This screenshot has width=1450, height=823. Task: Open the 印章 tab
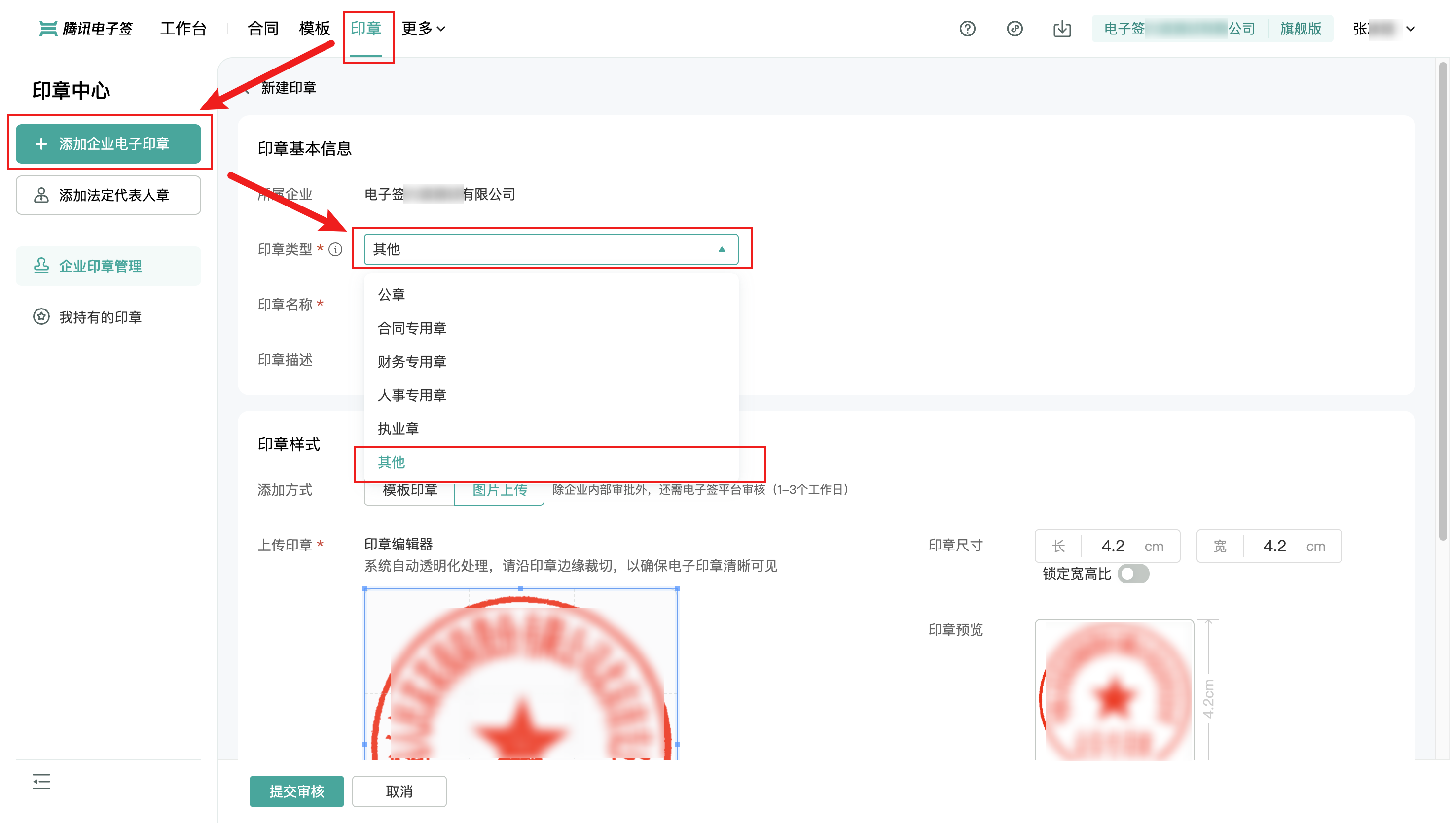tap(366, 28)
